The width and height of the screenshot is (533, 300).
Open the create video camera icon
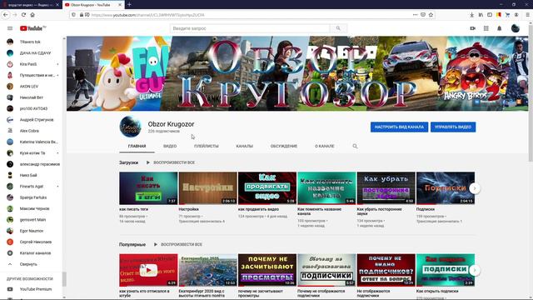coord(472,28)
